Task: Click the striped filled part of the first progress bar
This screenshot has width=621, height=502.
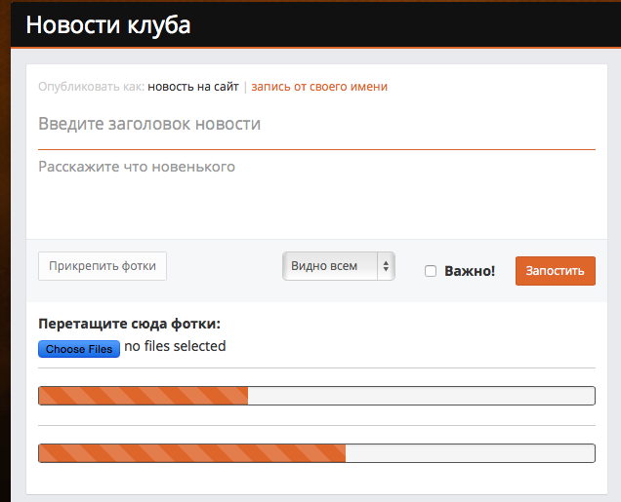Action: tap(143, 396)
